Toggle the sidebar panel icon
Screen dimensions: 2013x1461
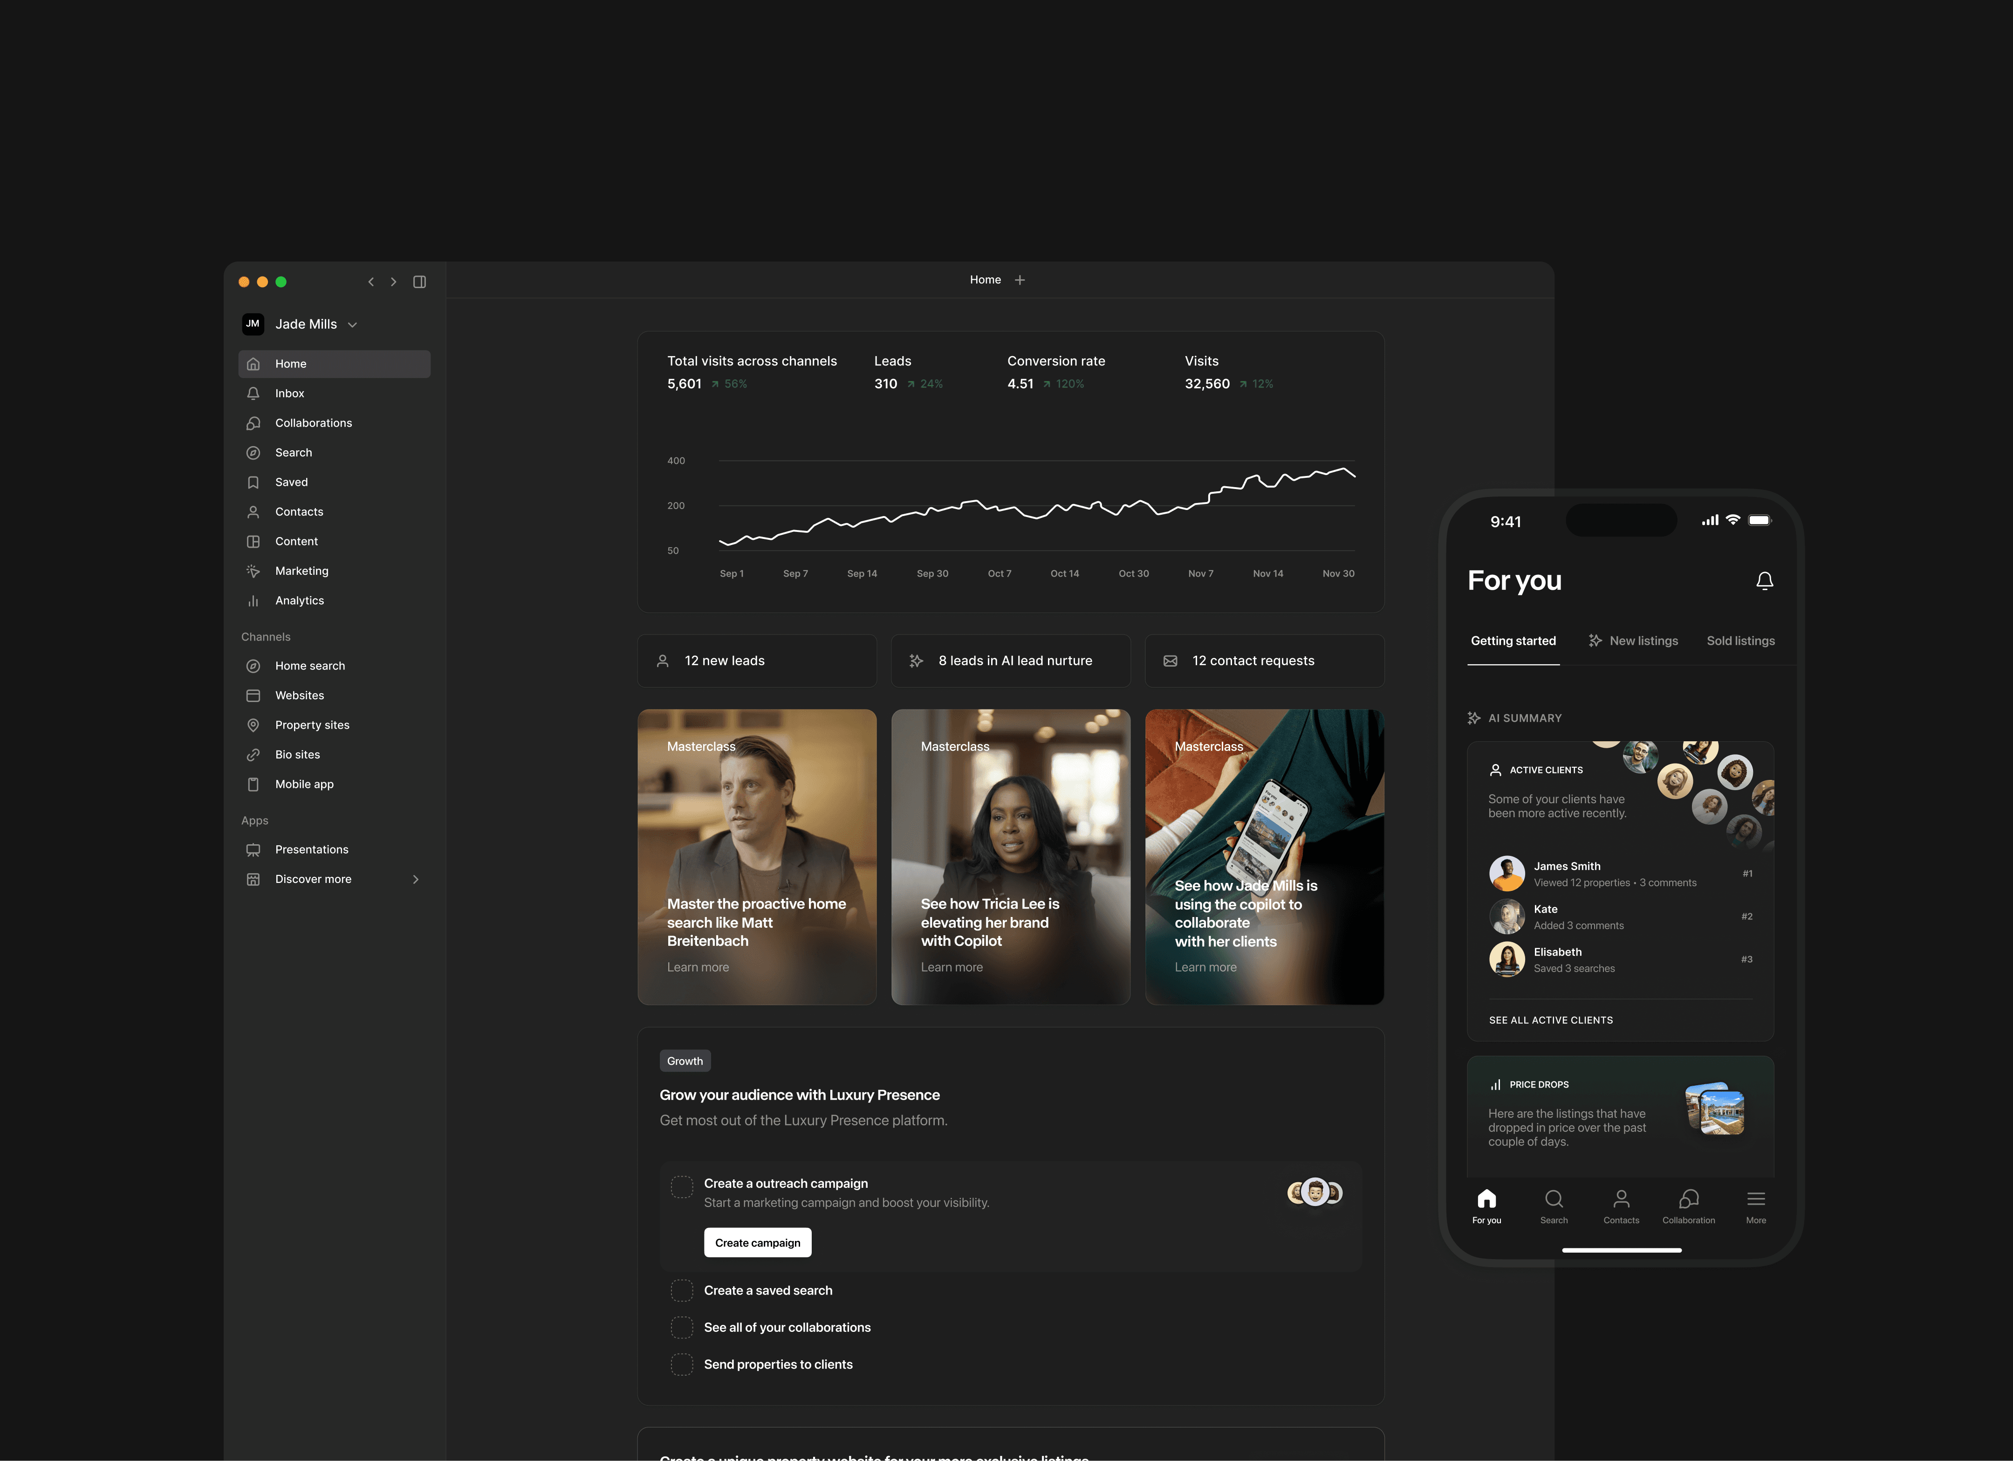click(x=420, y=282)
